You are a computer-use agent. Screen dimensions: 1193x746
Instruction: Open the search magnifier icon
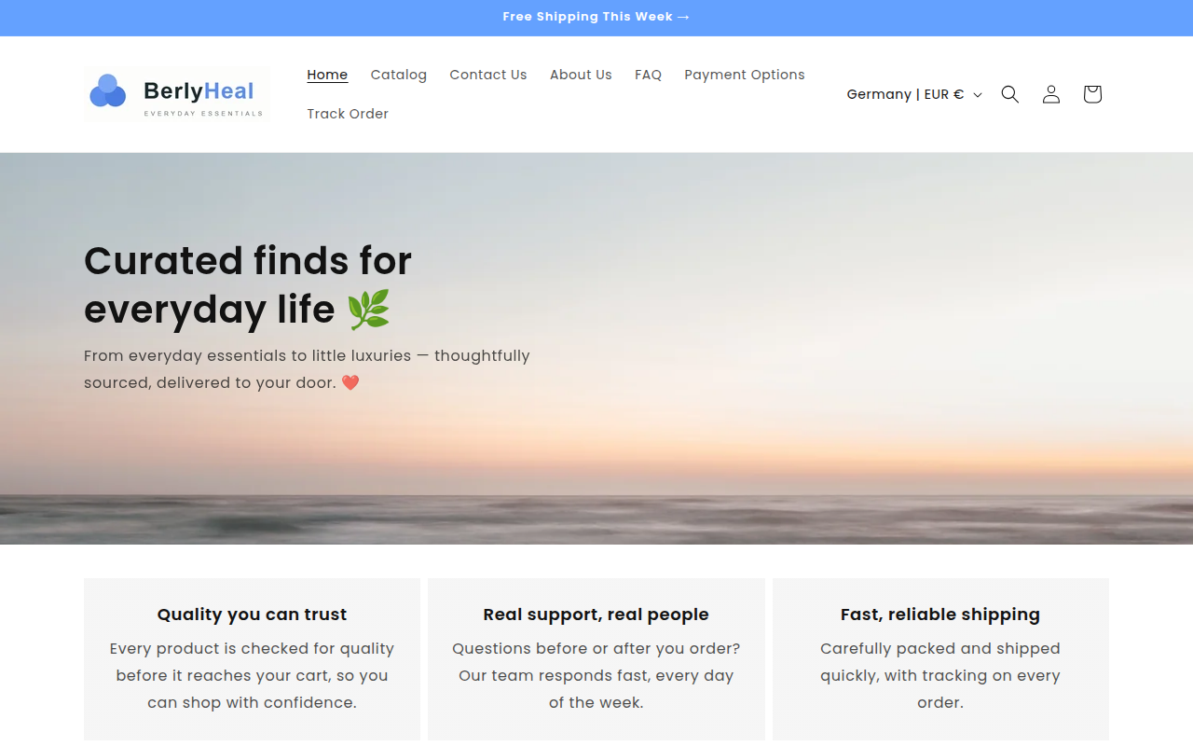click(x=1010, y=94)
